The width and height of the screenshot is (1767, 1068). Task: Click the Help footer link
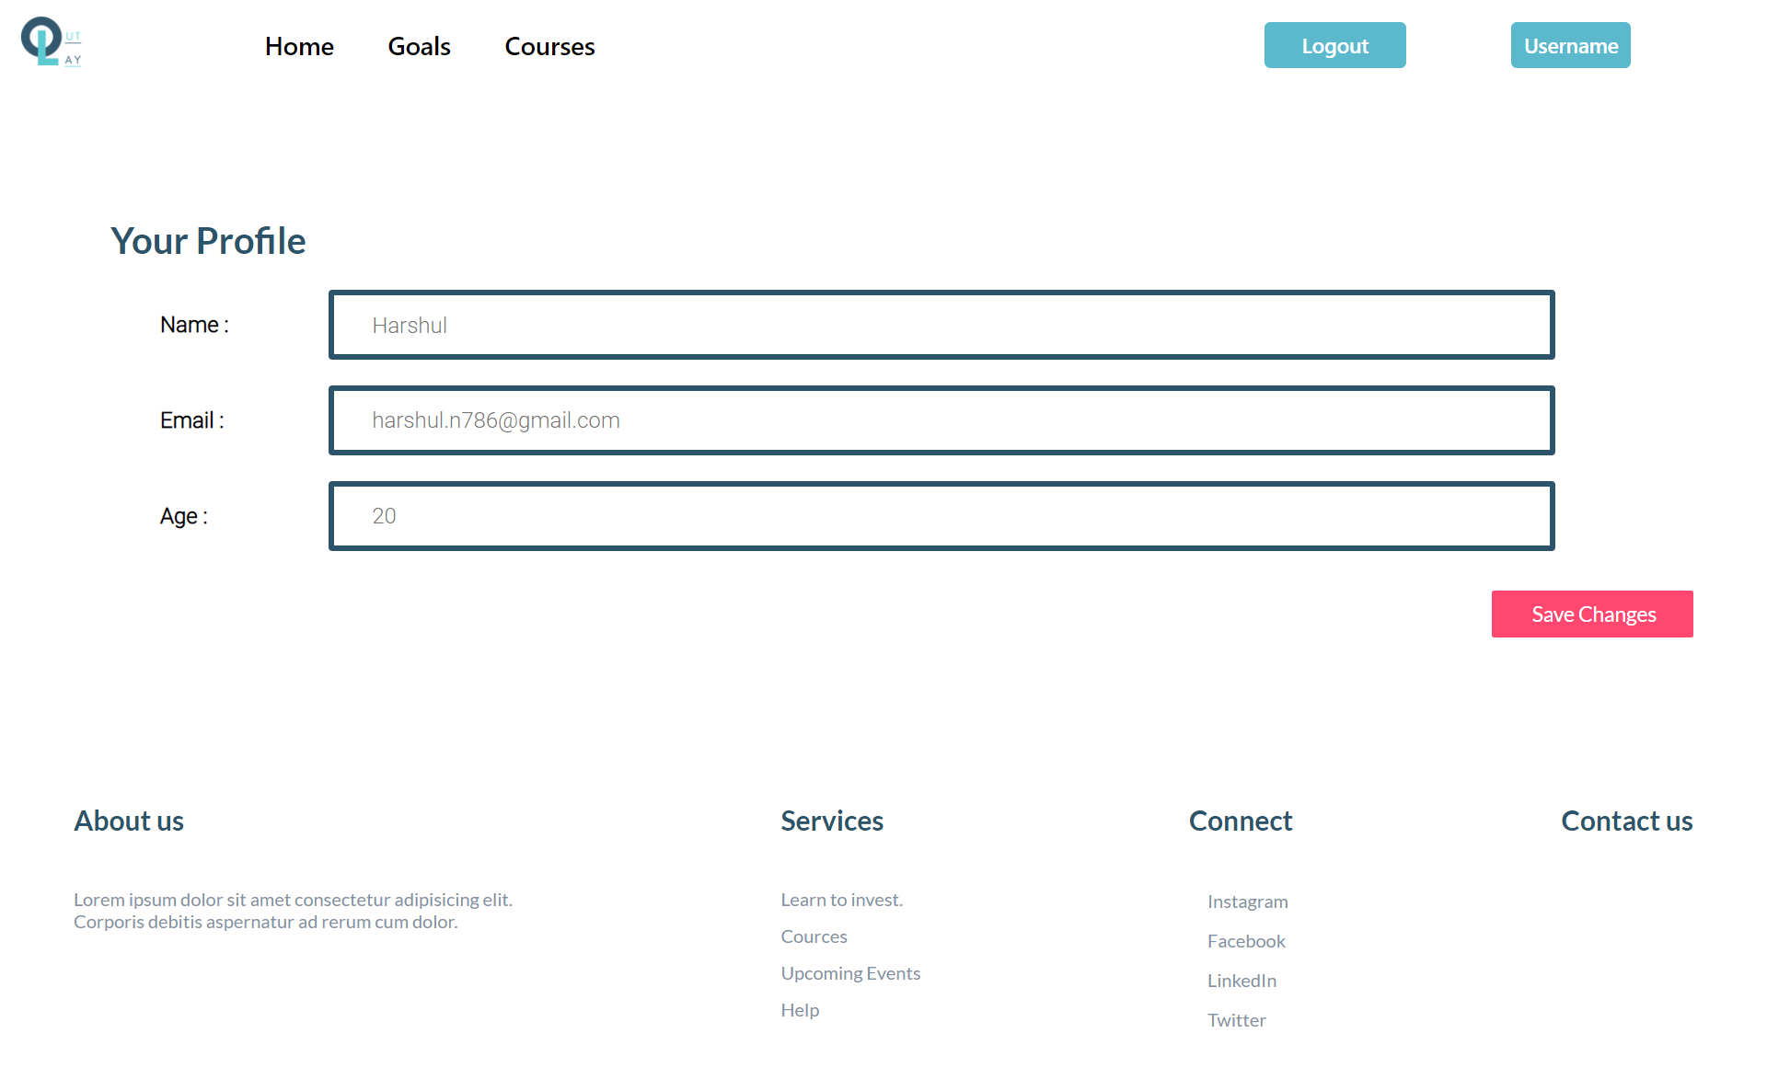click(800, 1010)
